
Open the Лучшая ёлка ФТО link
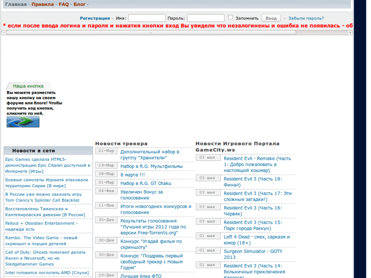(141, 276)
